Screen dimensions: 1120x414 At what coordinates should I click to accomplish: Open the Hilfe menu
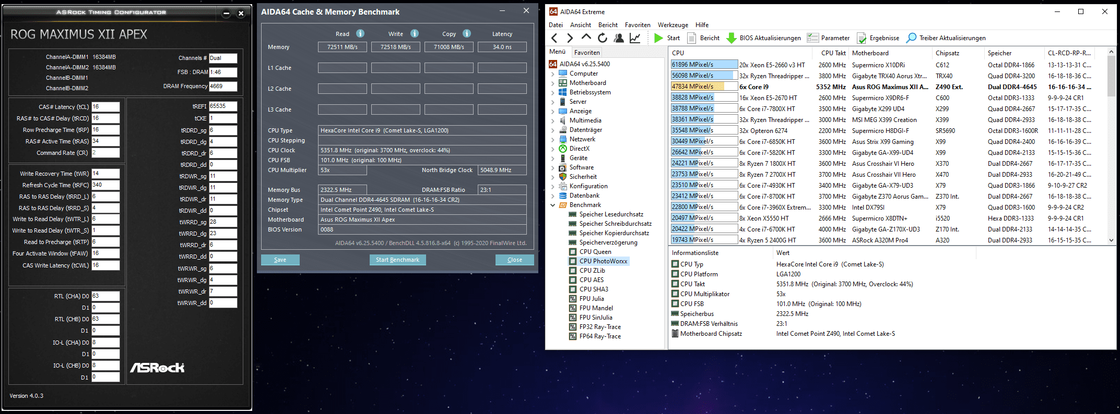click(702, 25)
